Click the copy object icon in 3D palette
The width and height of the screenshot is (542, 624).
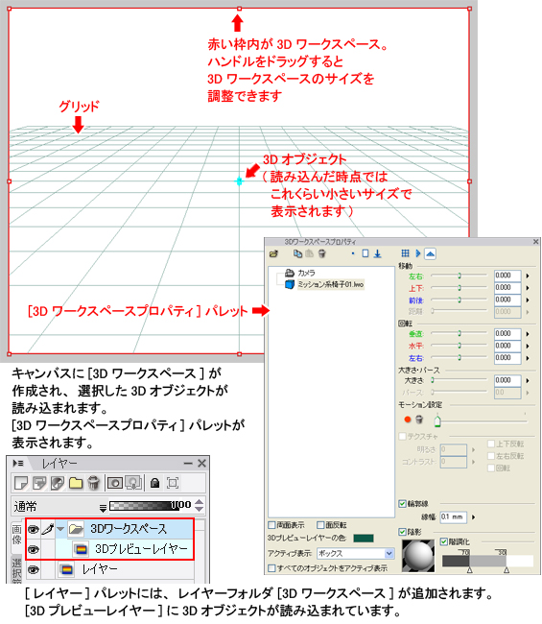tap(297, 253)
